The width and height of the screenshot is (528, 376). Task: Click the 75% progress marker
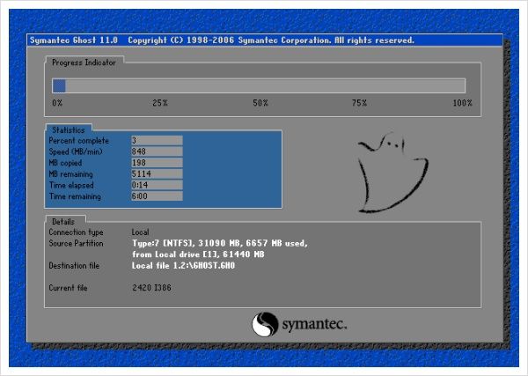359,103
